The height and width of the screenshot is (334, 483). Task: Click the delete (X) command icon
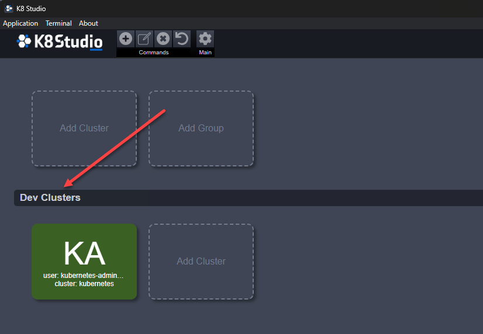point(163,39)
